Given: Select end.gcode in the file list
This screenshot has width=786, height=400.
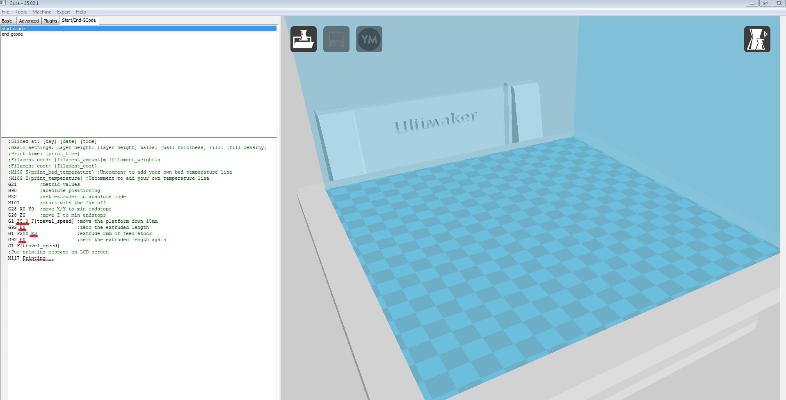Looking at the screenshot, I should pyautogui.click(x=139, y=34).
